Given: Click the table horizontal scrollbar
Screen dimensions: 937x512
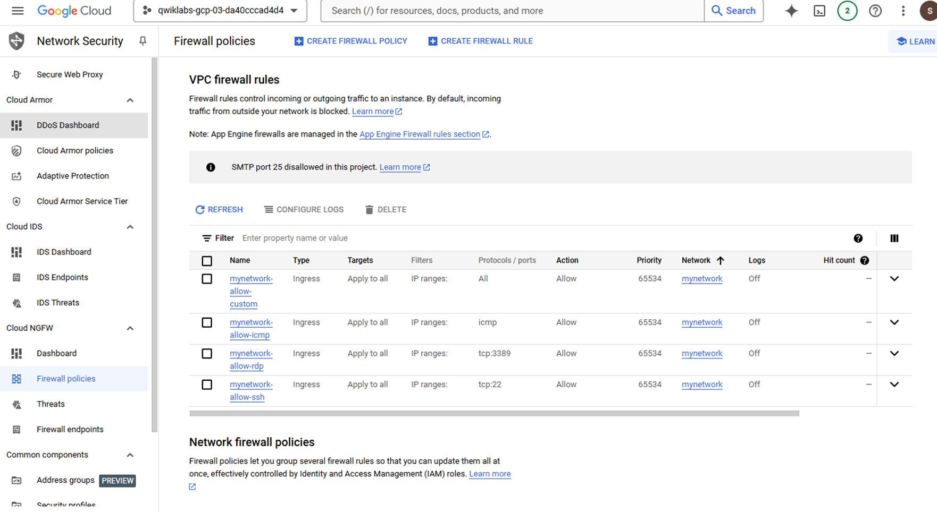Looking at the screenshot, I should [494, 413].
